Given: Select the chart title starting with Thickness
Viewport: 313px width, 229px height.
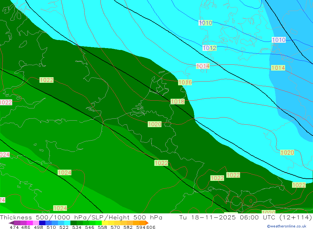Looking at the screenshot, I should pos(81,217).
